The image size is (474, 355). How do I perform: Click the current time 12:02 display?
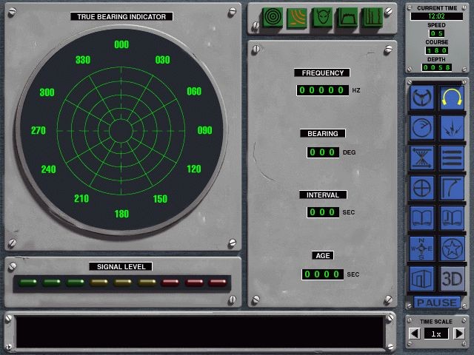point(436,16)
